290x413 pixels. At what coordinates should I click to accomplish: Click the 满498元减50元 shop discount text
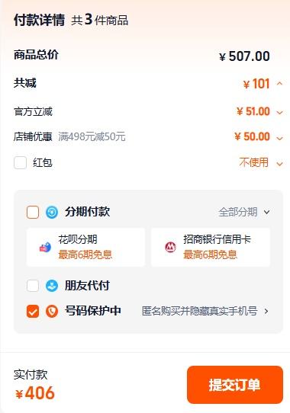[92, 136]
